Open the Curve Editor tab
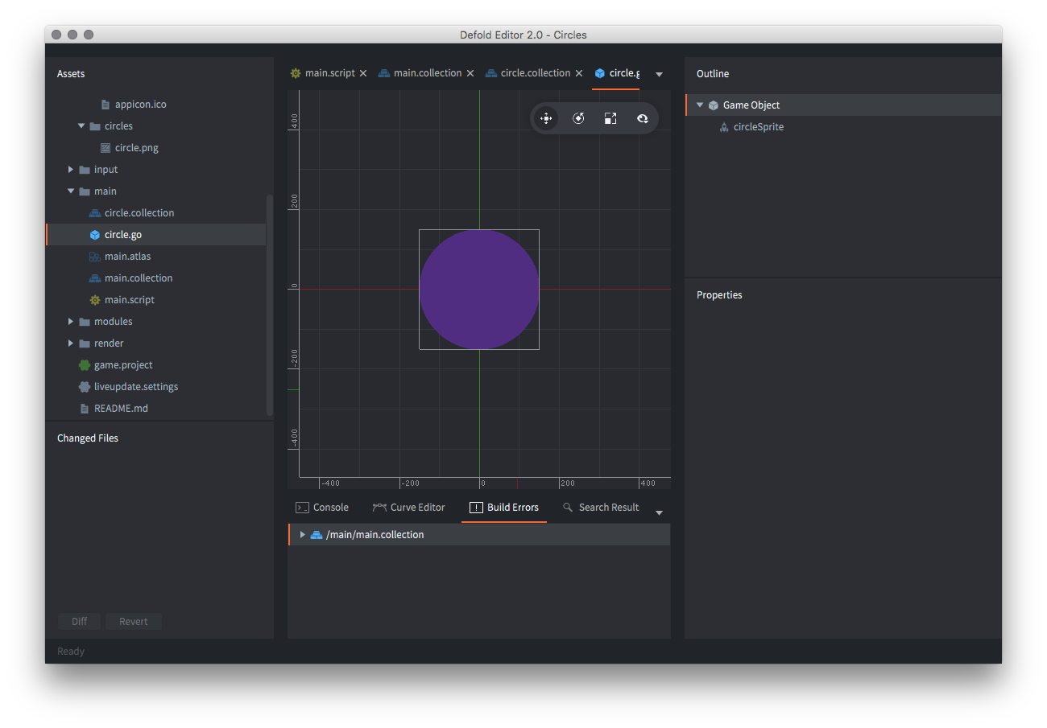Viewport: 1047px width, 728px height. click(409, 508)
